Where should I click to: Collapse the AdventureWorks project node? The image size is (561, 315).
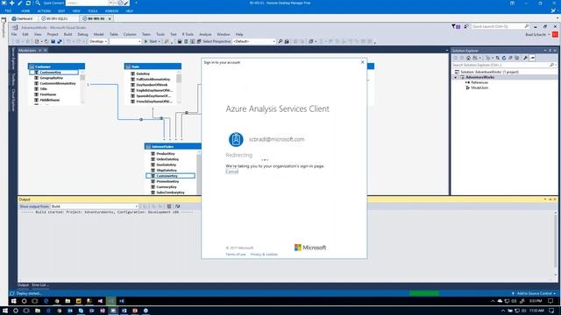tap(456, 77)
